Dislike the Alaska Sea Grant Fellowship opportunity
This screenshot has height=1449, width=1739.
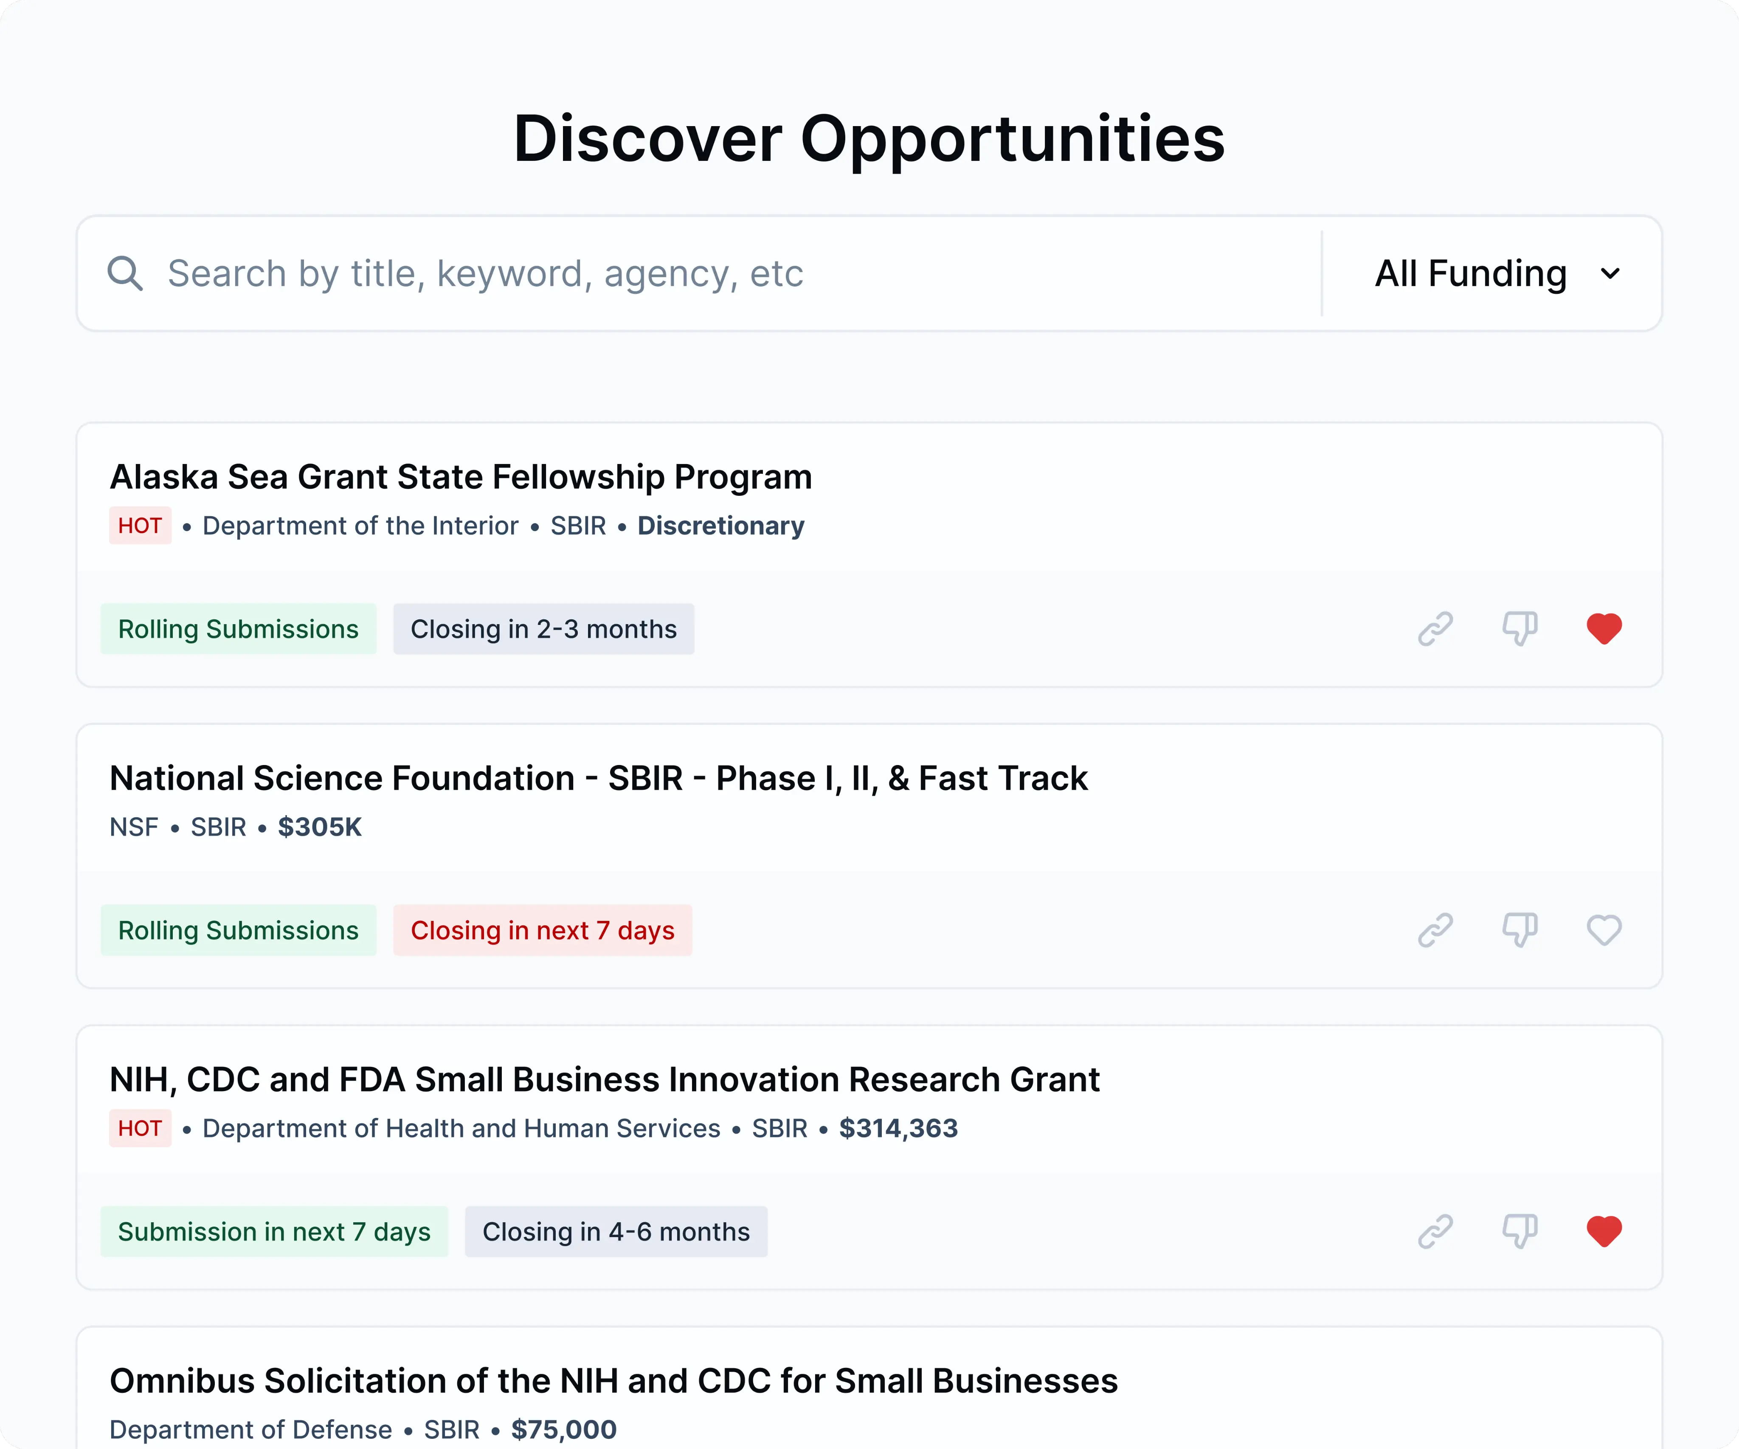(x=1520, y=628)
